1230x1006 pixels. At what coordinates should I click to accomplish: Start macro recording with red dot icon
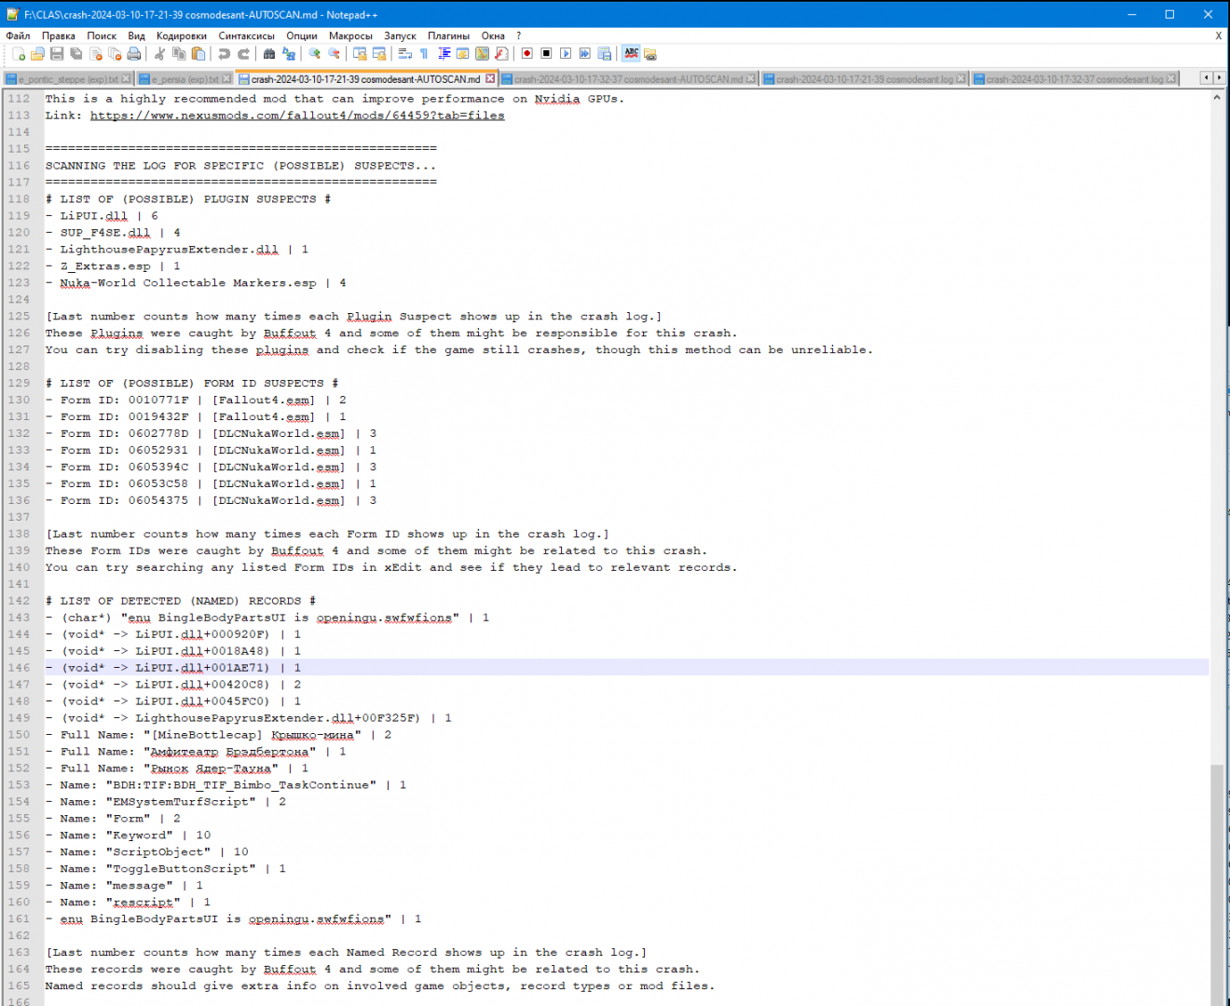526,54
